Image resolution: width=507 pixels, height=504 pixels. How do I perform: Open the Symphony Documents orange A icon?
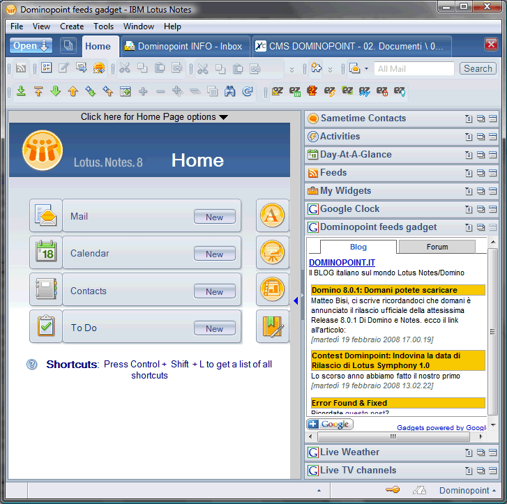[x=272, y=215]
